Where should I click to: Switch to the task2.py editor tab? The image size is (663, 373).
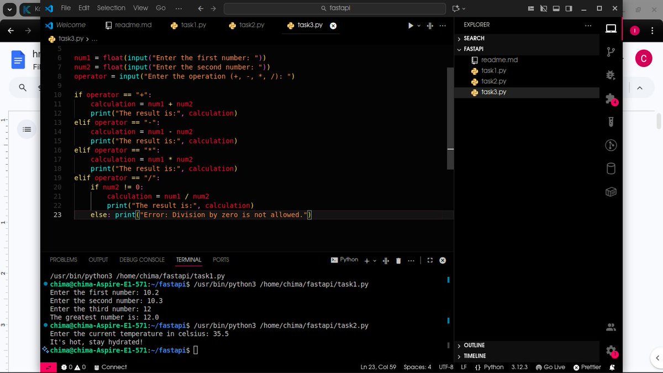246,25
